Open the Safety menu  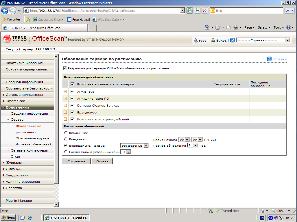(x=264, y=28)
